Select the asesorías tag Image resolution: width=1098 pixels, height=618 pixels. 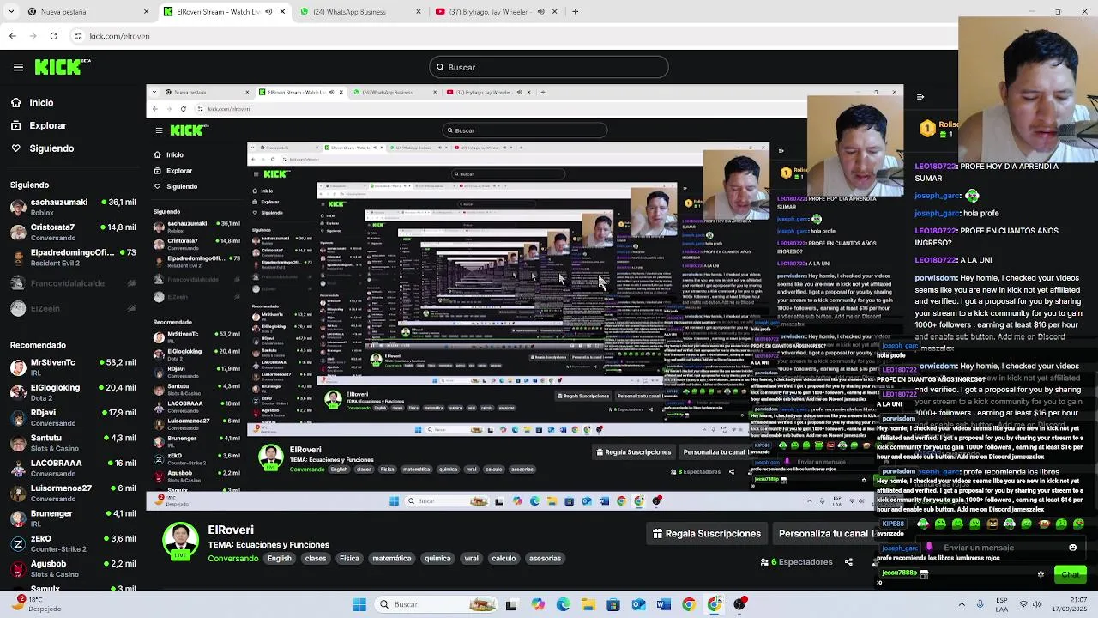pyautogui.click(x=545, y=559)
